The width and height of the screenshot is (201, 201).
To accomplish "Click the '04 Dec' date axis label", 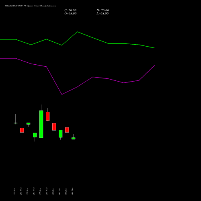I will 72,191.
